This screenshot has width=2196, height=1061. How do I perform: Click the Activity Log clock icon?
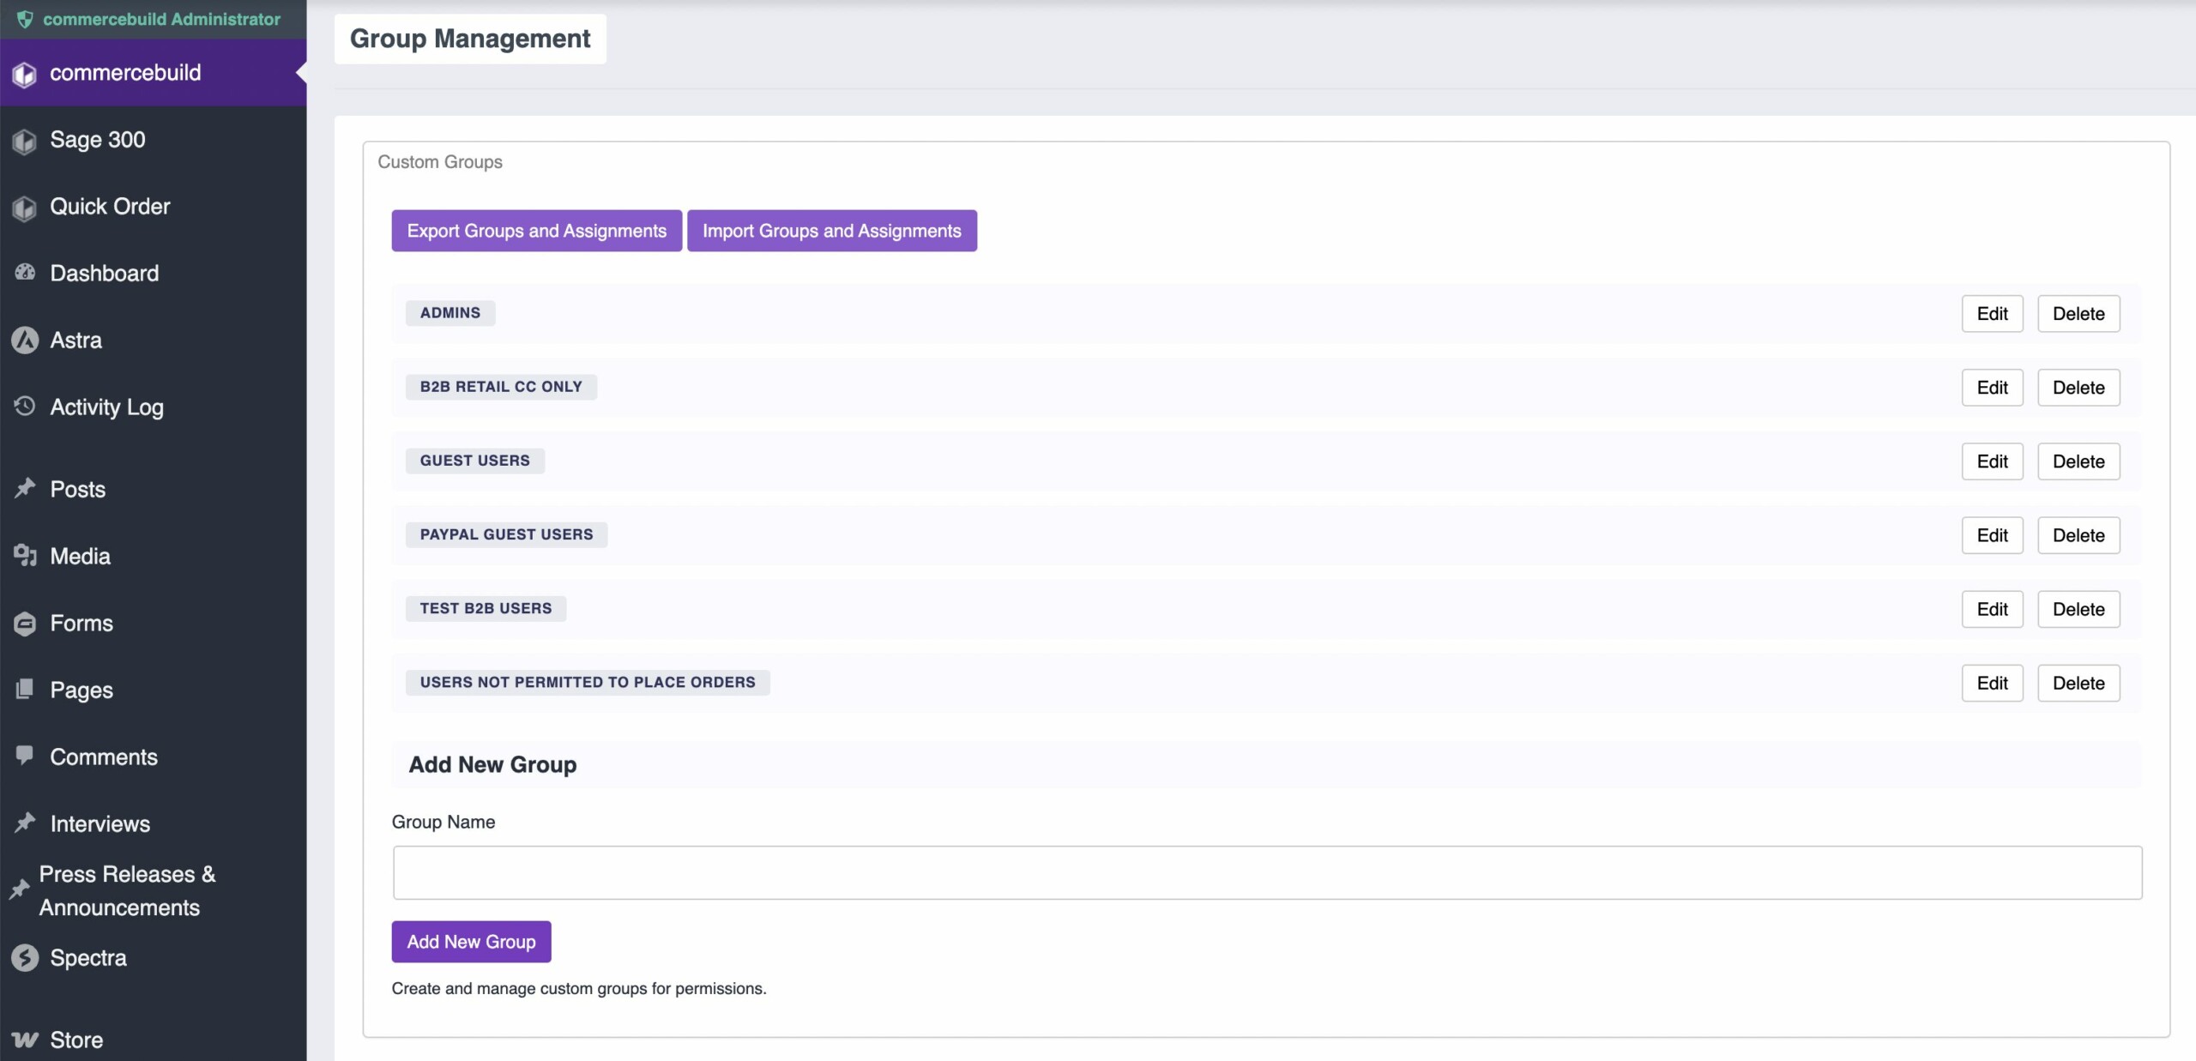click(25, 406)
